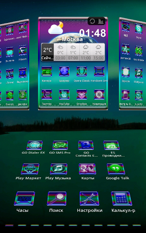Open Настройки settings icon
The image size is (146, 233).
tap(89, 198)
